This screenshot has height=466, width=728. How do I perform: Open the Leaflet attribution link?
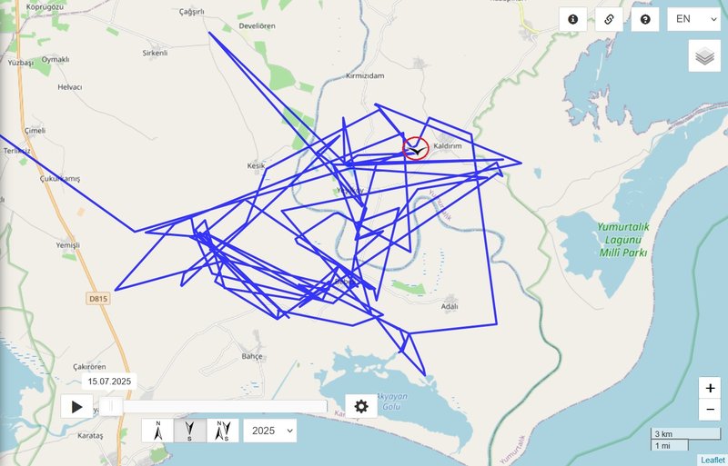click(713, 460)
